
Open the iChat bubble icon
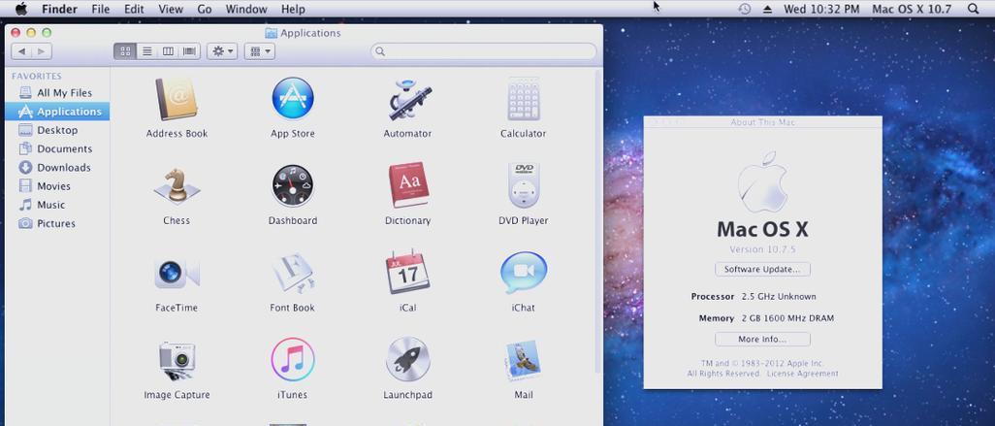point(523,273)
